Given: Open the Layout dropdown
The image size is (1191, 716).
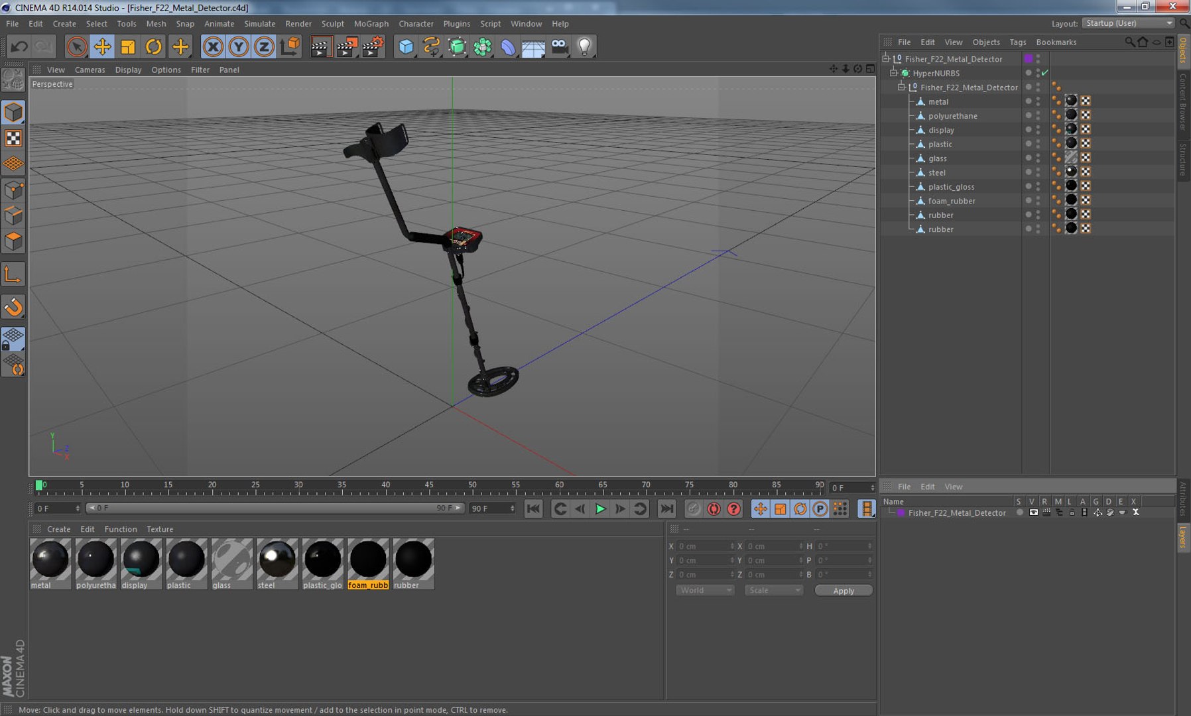Looking at the screenshot, I should 1128,23.
